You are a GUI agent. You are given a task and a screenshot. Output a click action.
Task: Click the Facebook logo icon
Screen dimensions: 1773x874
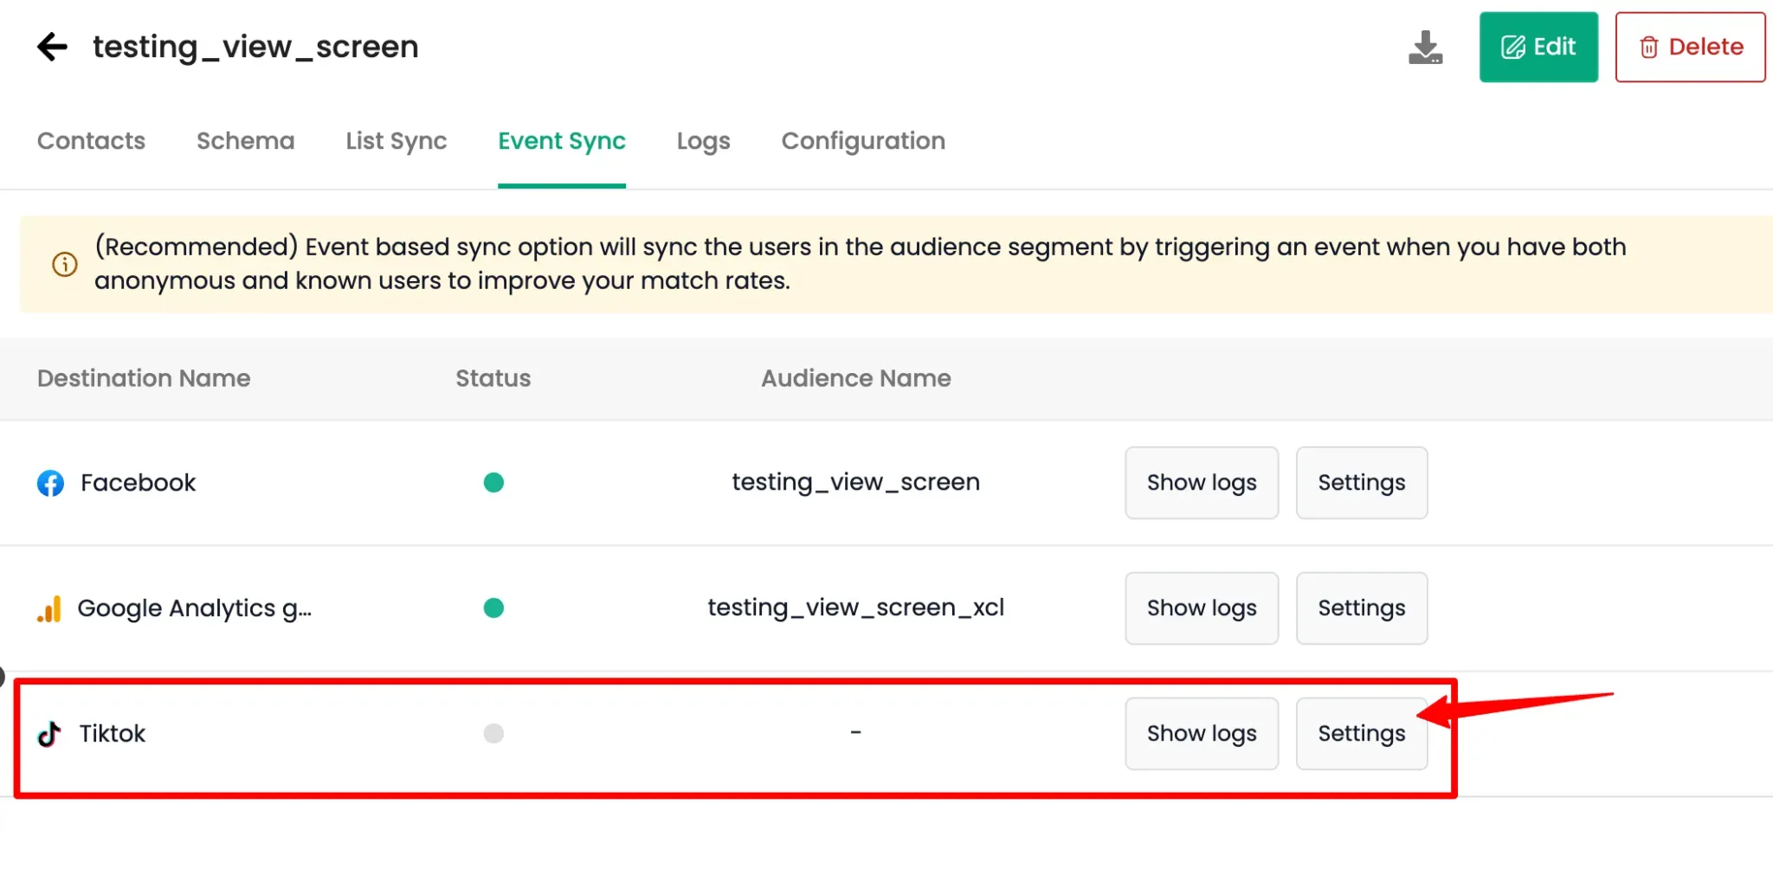50,483
